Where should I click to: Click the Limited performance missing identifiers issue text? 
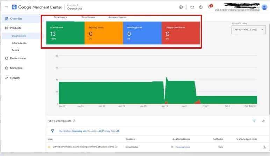tap(83, 147)
